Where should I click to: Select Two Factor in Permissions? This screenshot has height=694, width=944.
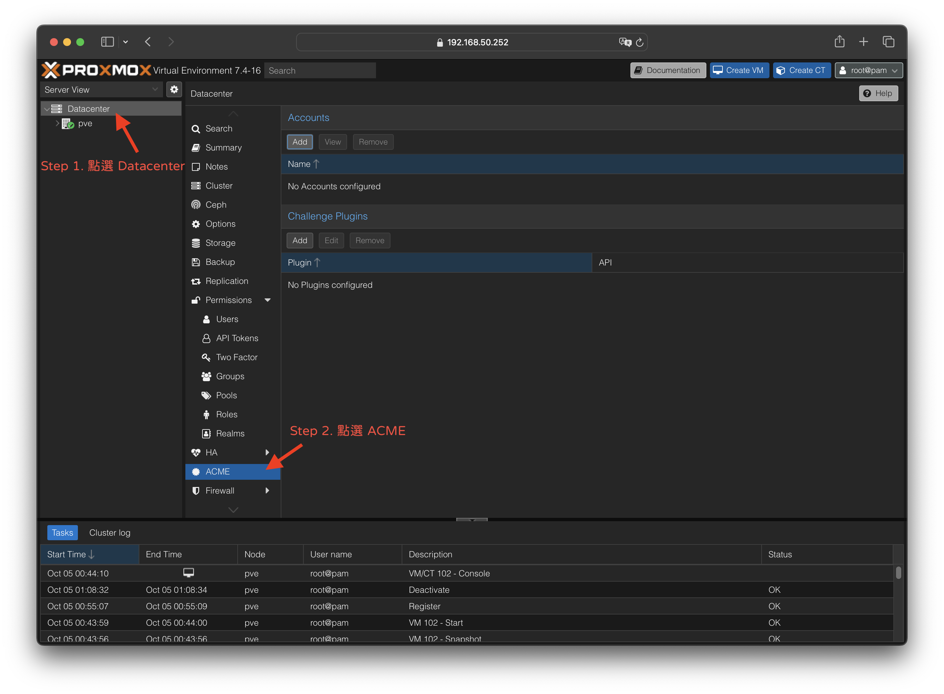click(x=237, y=357)
